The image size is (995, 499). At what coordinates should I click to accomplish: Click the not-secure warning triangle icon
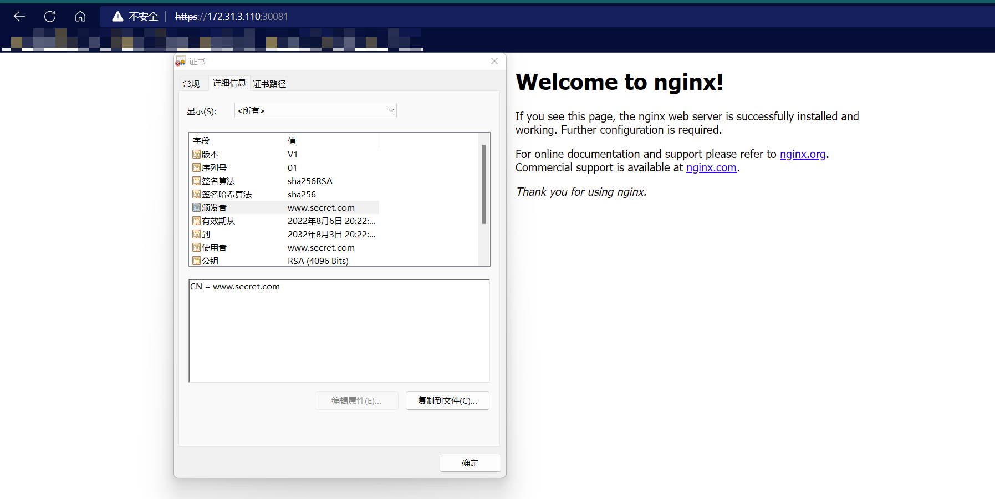coord(118,17)
